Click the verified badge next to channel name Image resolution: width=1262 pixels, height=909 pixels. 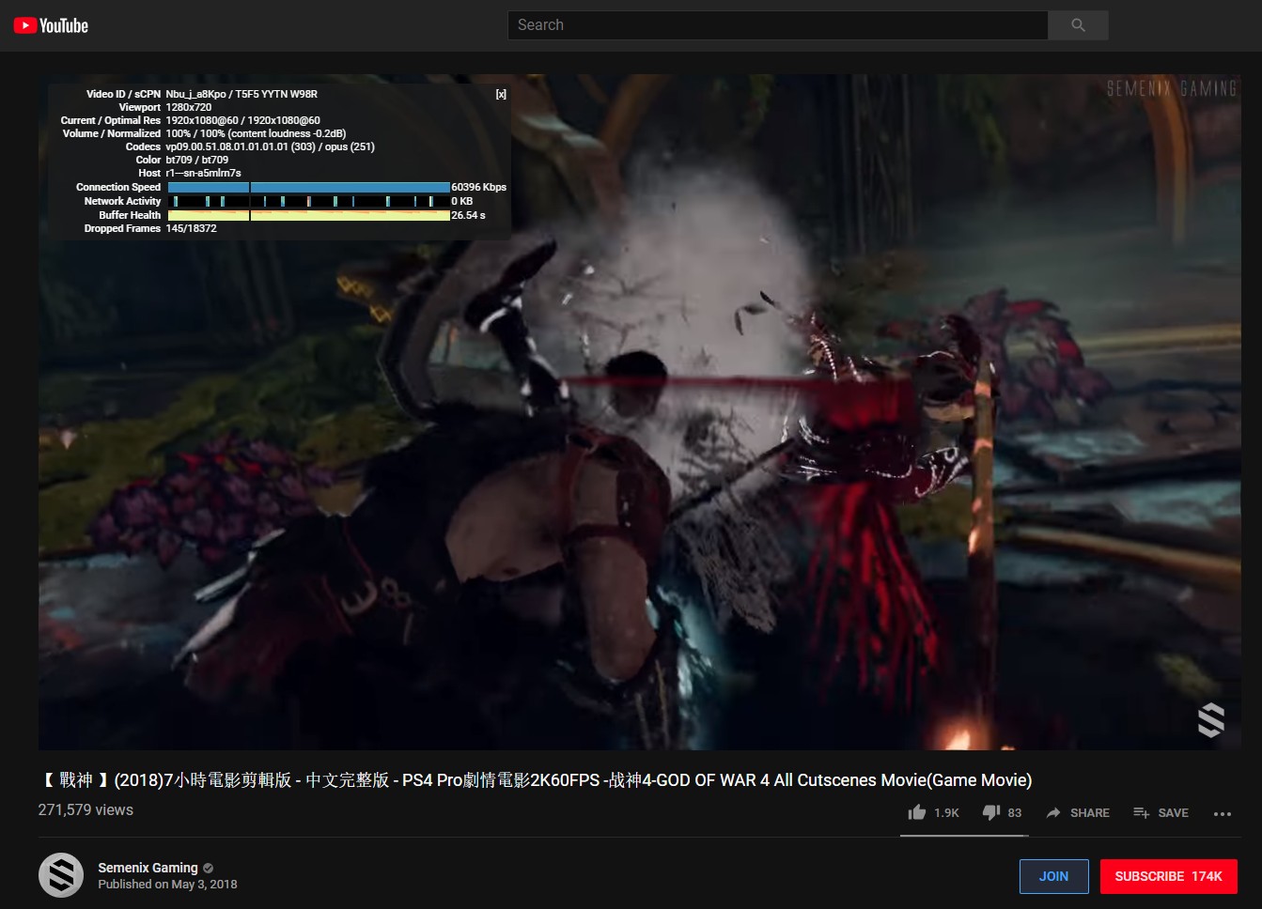(x=209, y=868)
